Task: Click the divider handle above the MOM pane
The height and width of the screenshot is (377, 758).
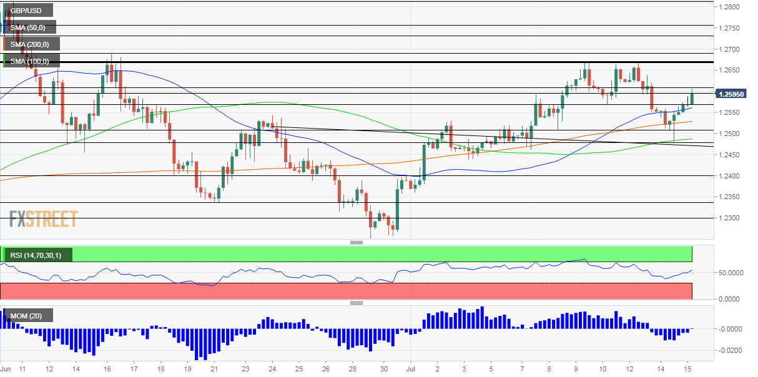Action: (x=357, y=303)
